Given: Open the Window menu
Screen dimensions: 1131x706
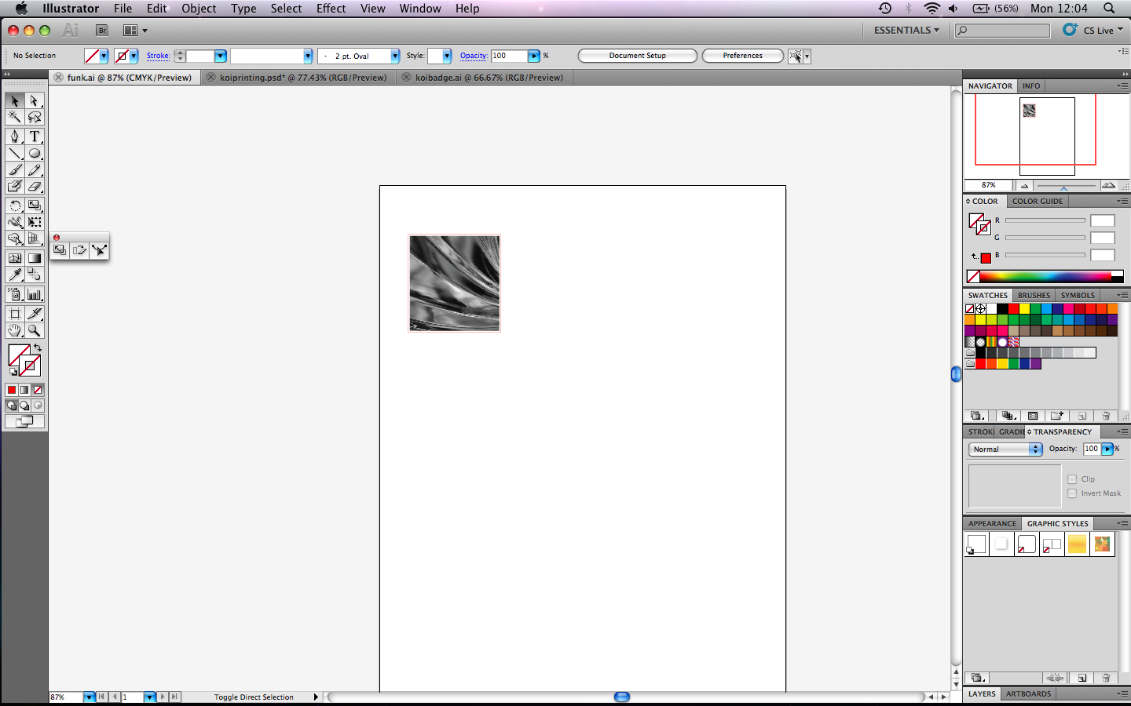Looking at the screenshot, I should (x=420, y=9).
